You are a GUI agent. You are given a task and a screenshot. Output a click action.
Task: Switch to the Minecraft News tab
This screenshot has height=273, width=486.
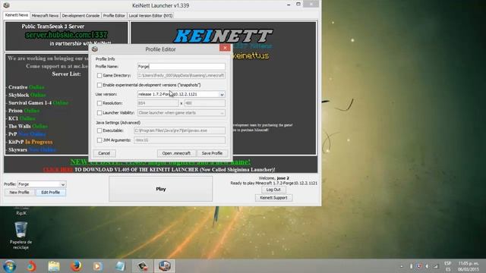(45, 15)
